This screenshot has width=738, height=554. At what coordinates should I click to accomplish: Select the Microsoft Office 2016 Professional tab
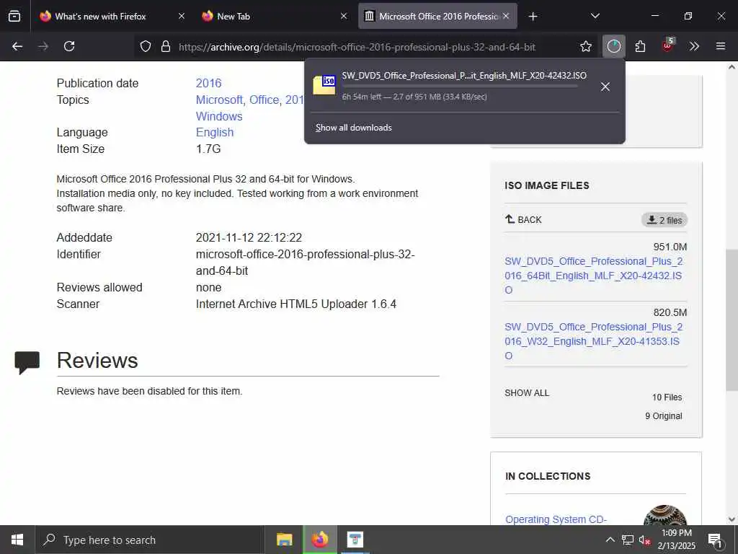(x=437, y=16)
